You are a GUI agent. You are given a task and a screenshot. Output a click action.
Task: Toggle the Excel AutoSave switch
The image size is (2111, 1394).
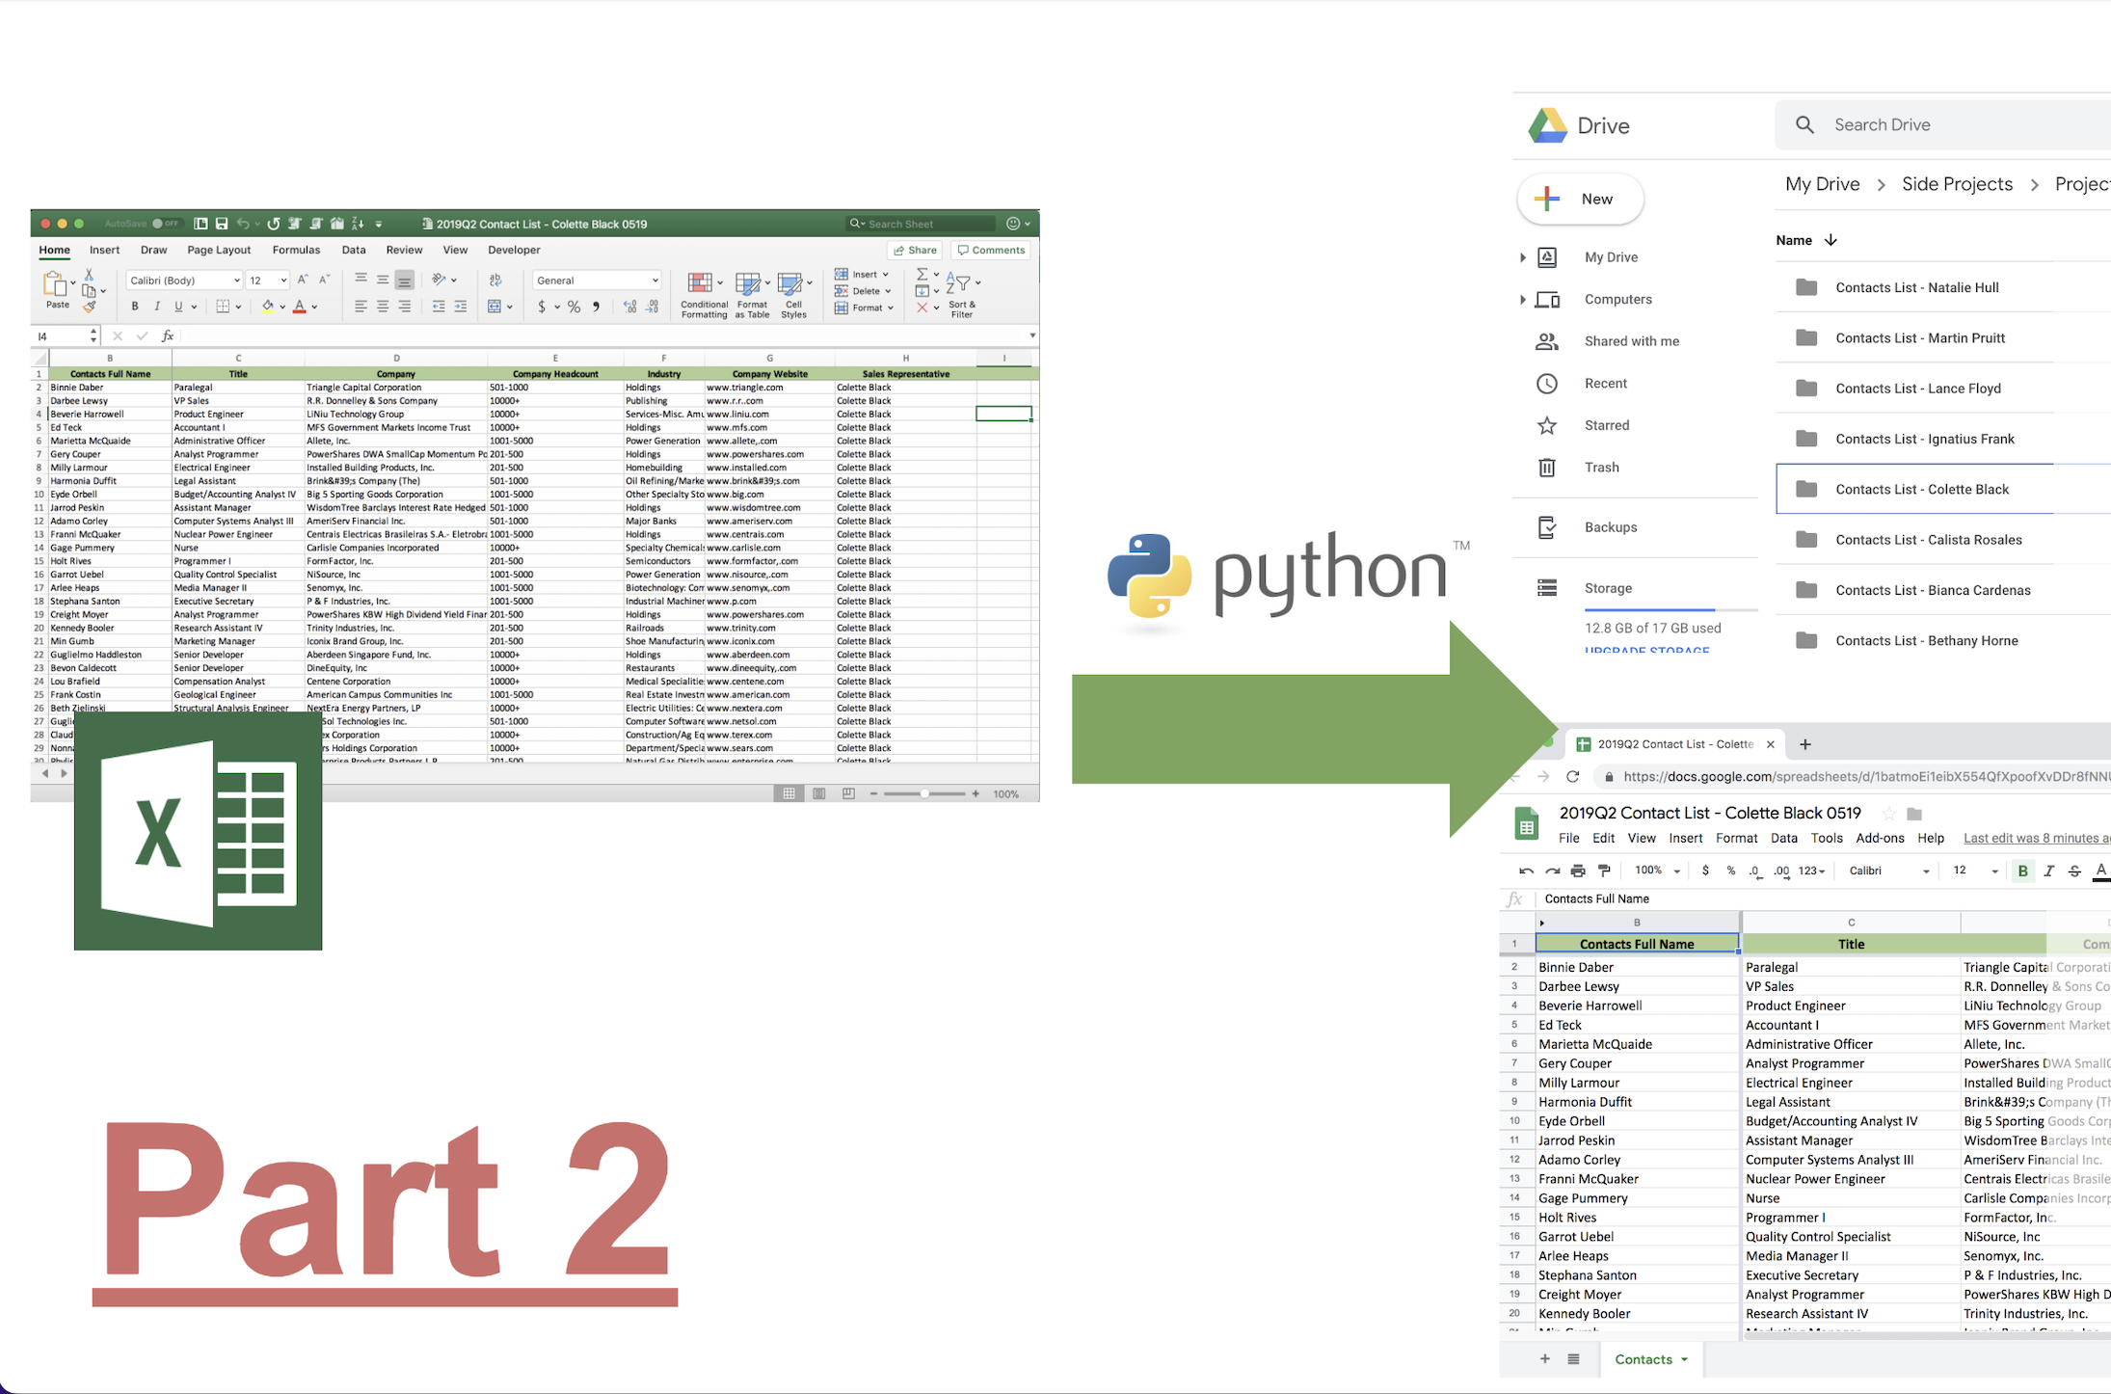(166, 224)
